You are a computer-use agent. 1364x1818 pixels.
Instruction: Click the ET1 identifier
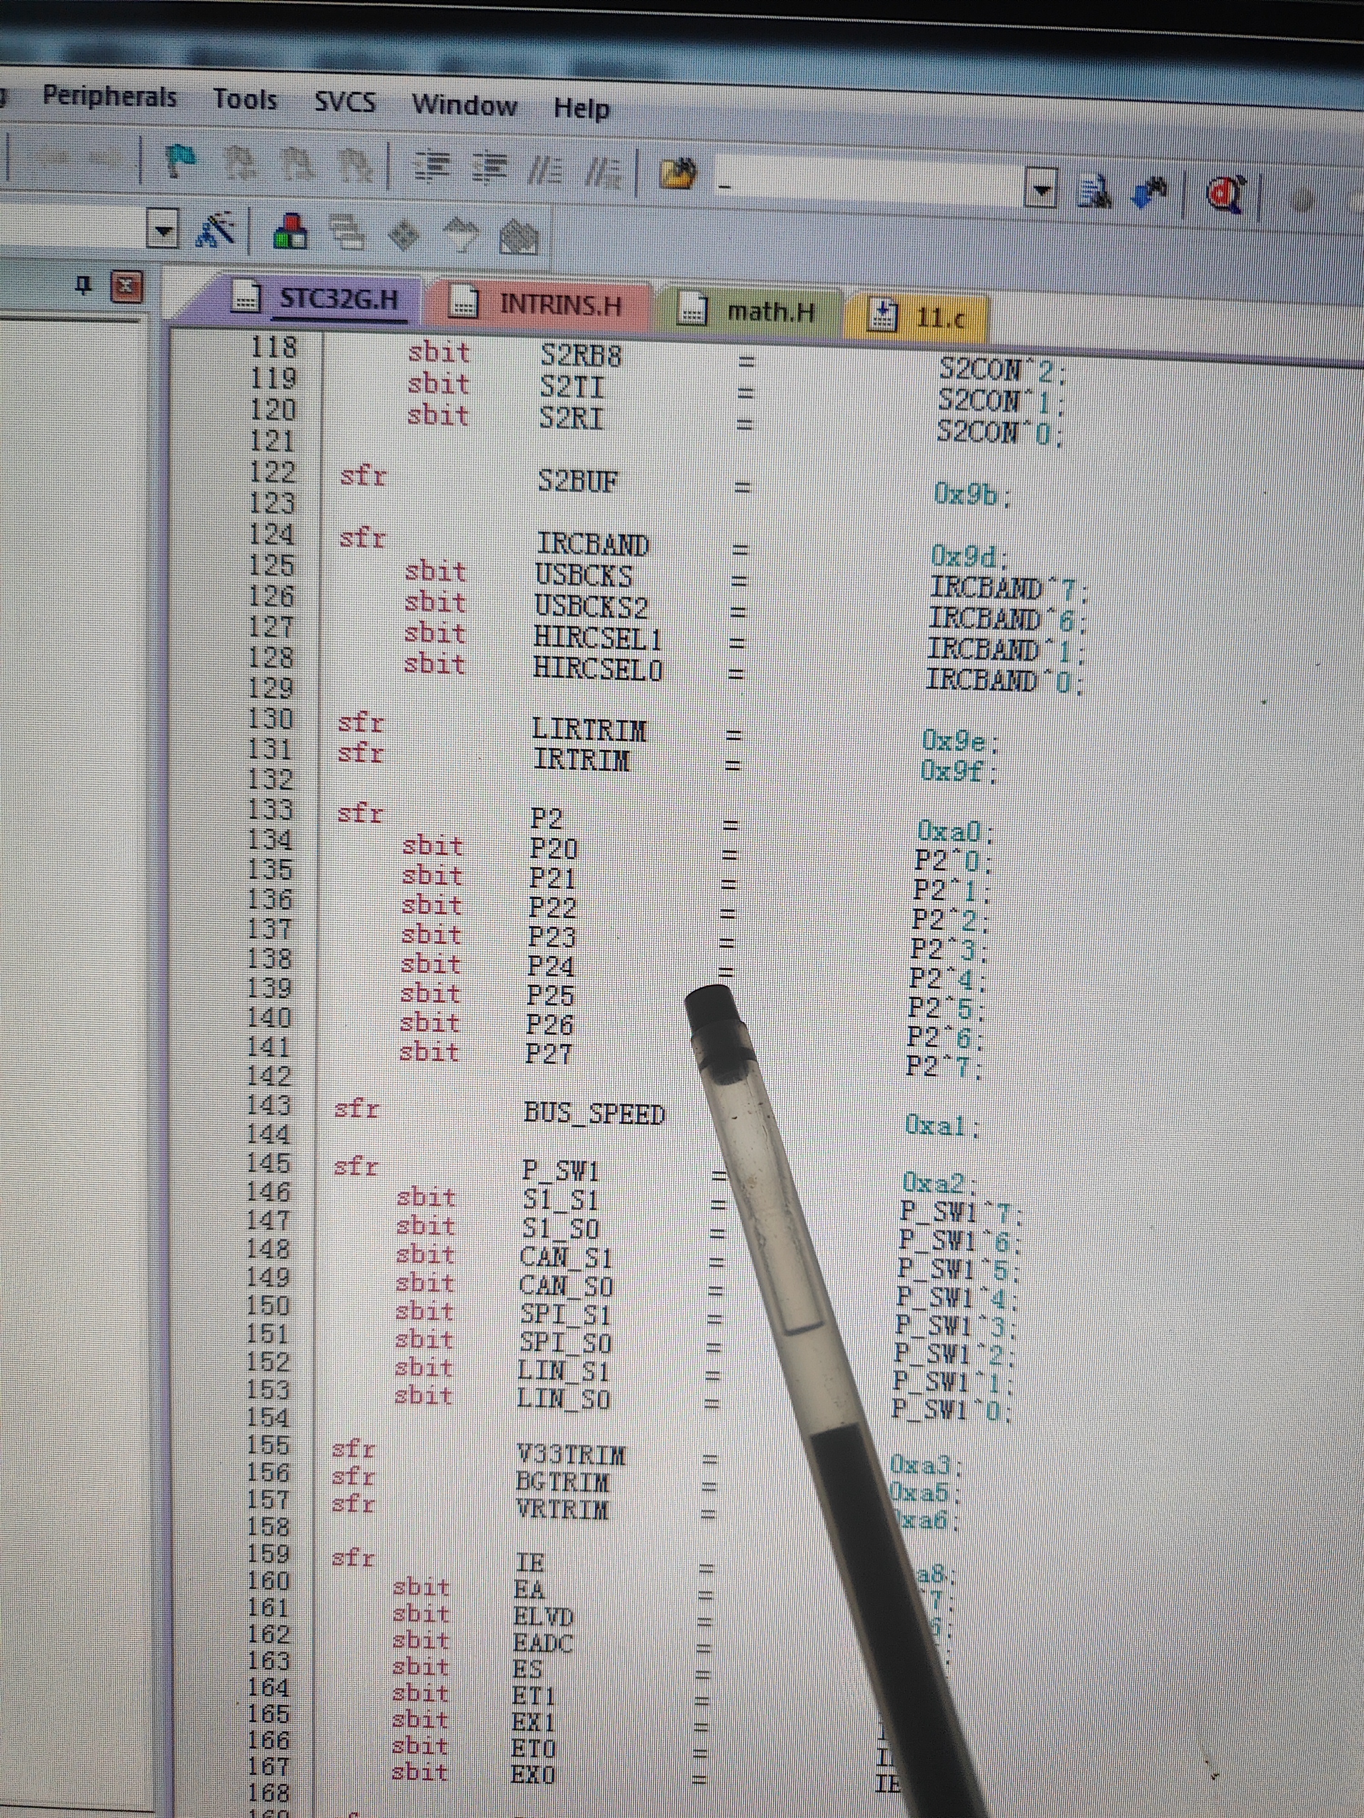pyautogui.click(x=534, y=1696)
